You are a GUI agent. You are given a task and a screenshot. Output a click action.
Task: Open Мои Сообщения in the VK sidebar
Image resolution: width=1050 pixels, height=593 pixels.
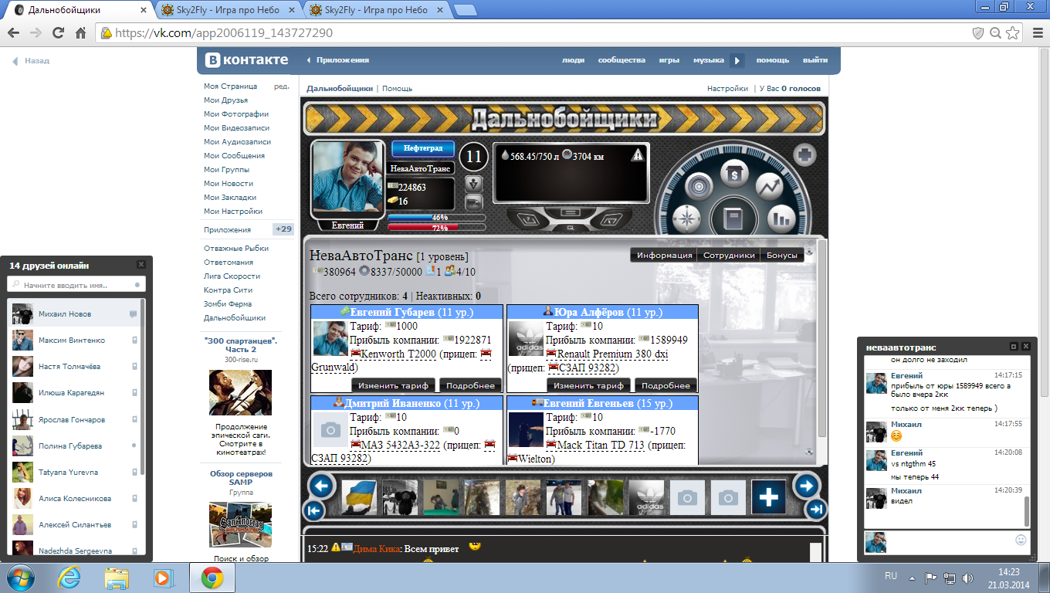pos(234,155)
